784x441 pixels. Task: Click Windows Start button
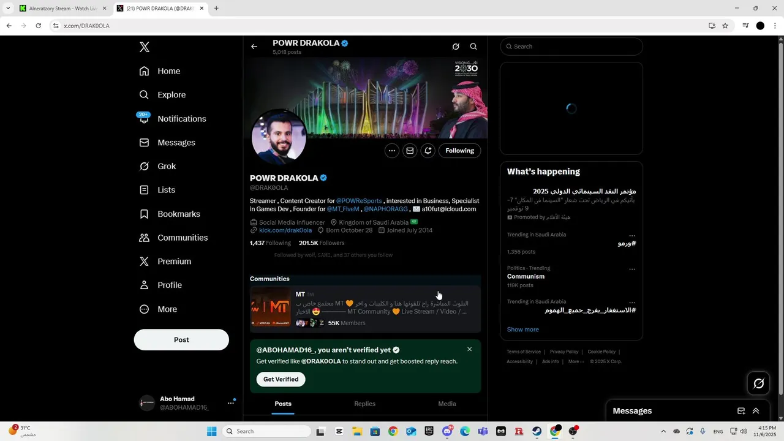211,431
